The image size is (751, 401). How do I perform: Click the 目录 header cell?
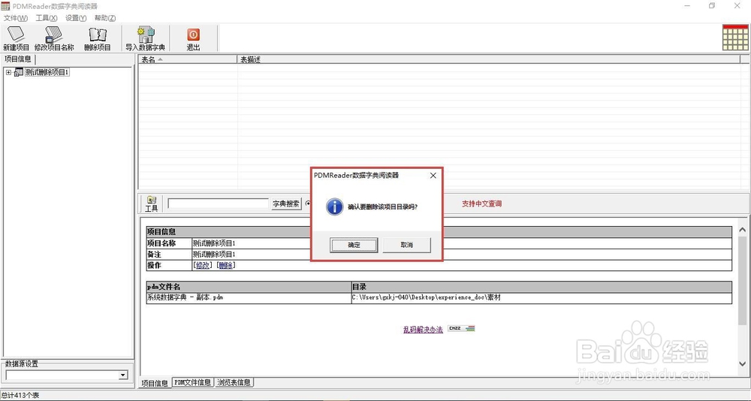click(x=541, y=287)
